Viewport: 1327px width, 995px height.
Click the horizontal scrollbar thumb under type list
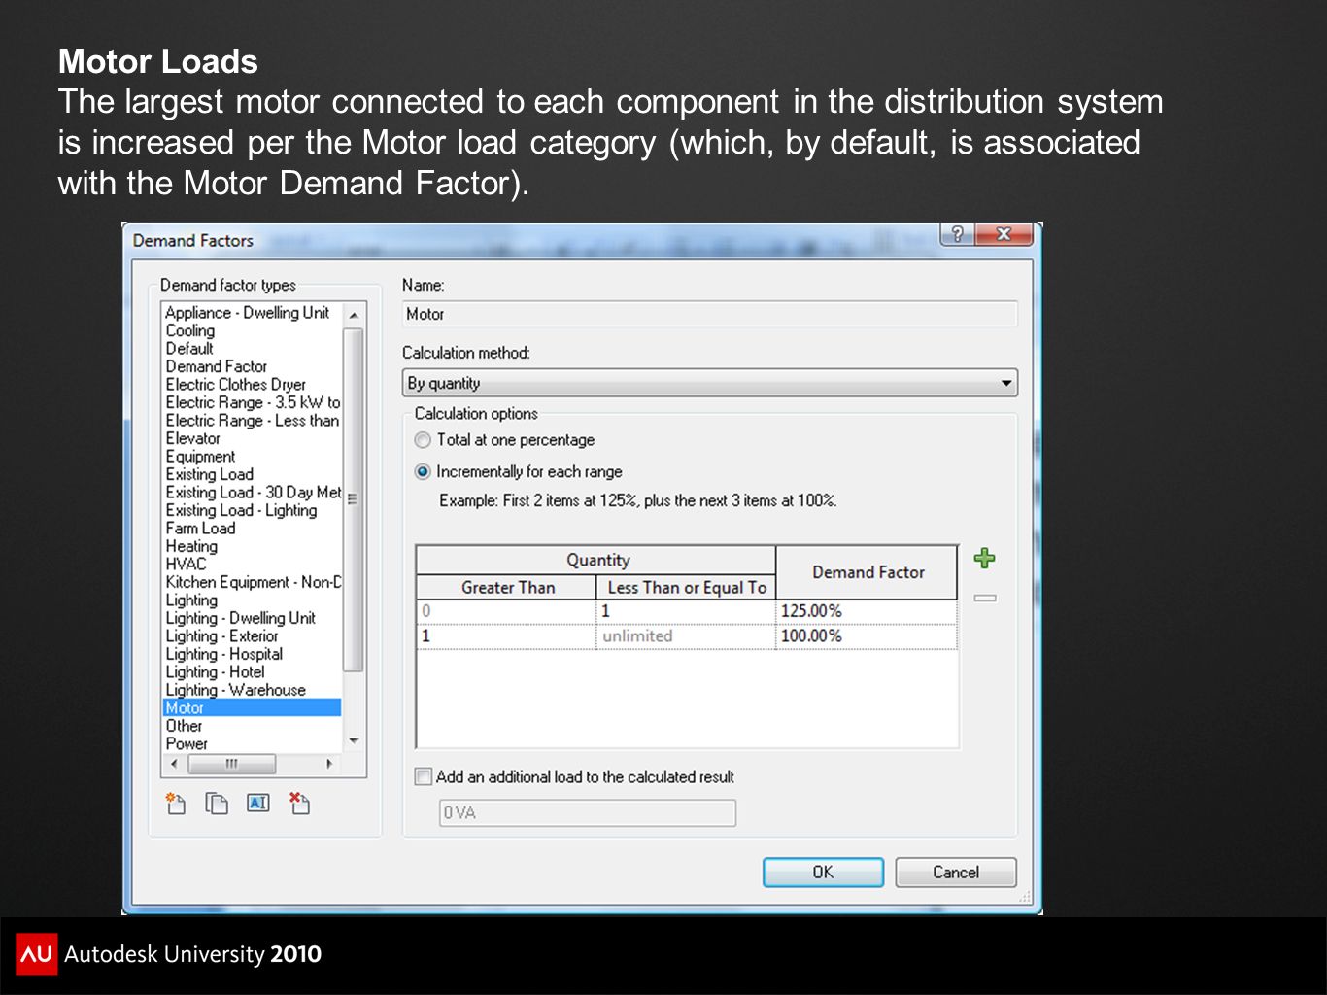click(x=231, y=764)
